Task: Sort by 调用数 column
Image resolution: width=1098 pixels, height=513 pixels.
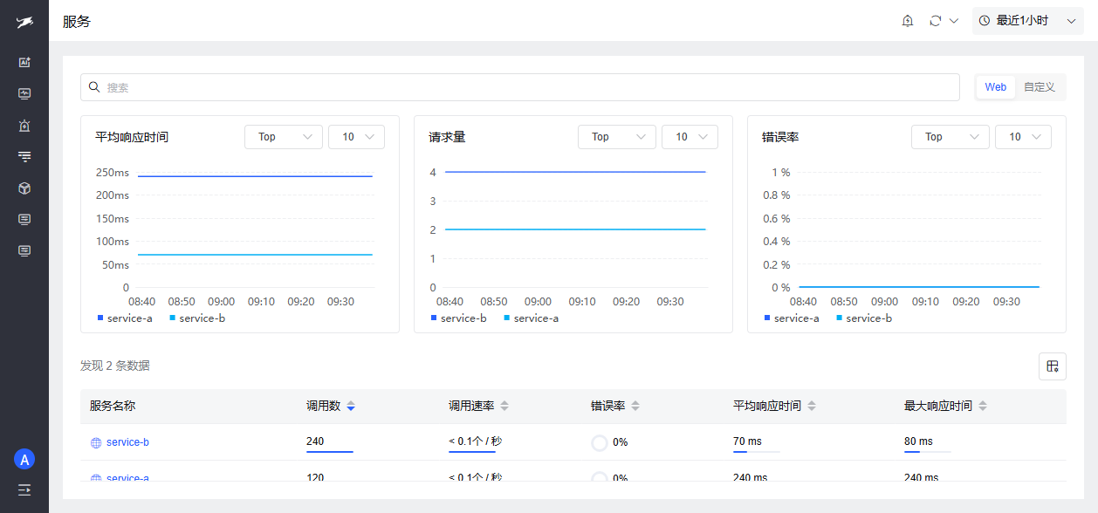Action: 351,407
